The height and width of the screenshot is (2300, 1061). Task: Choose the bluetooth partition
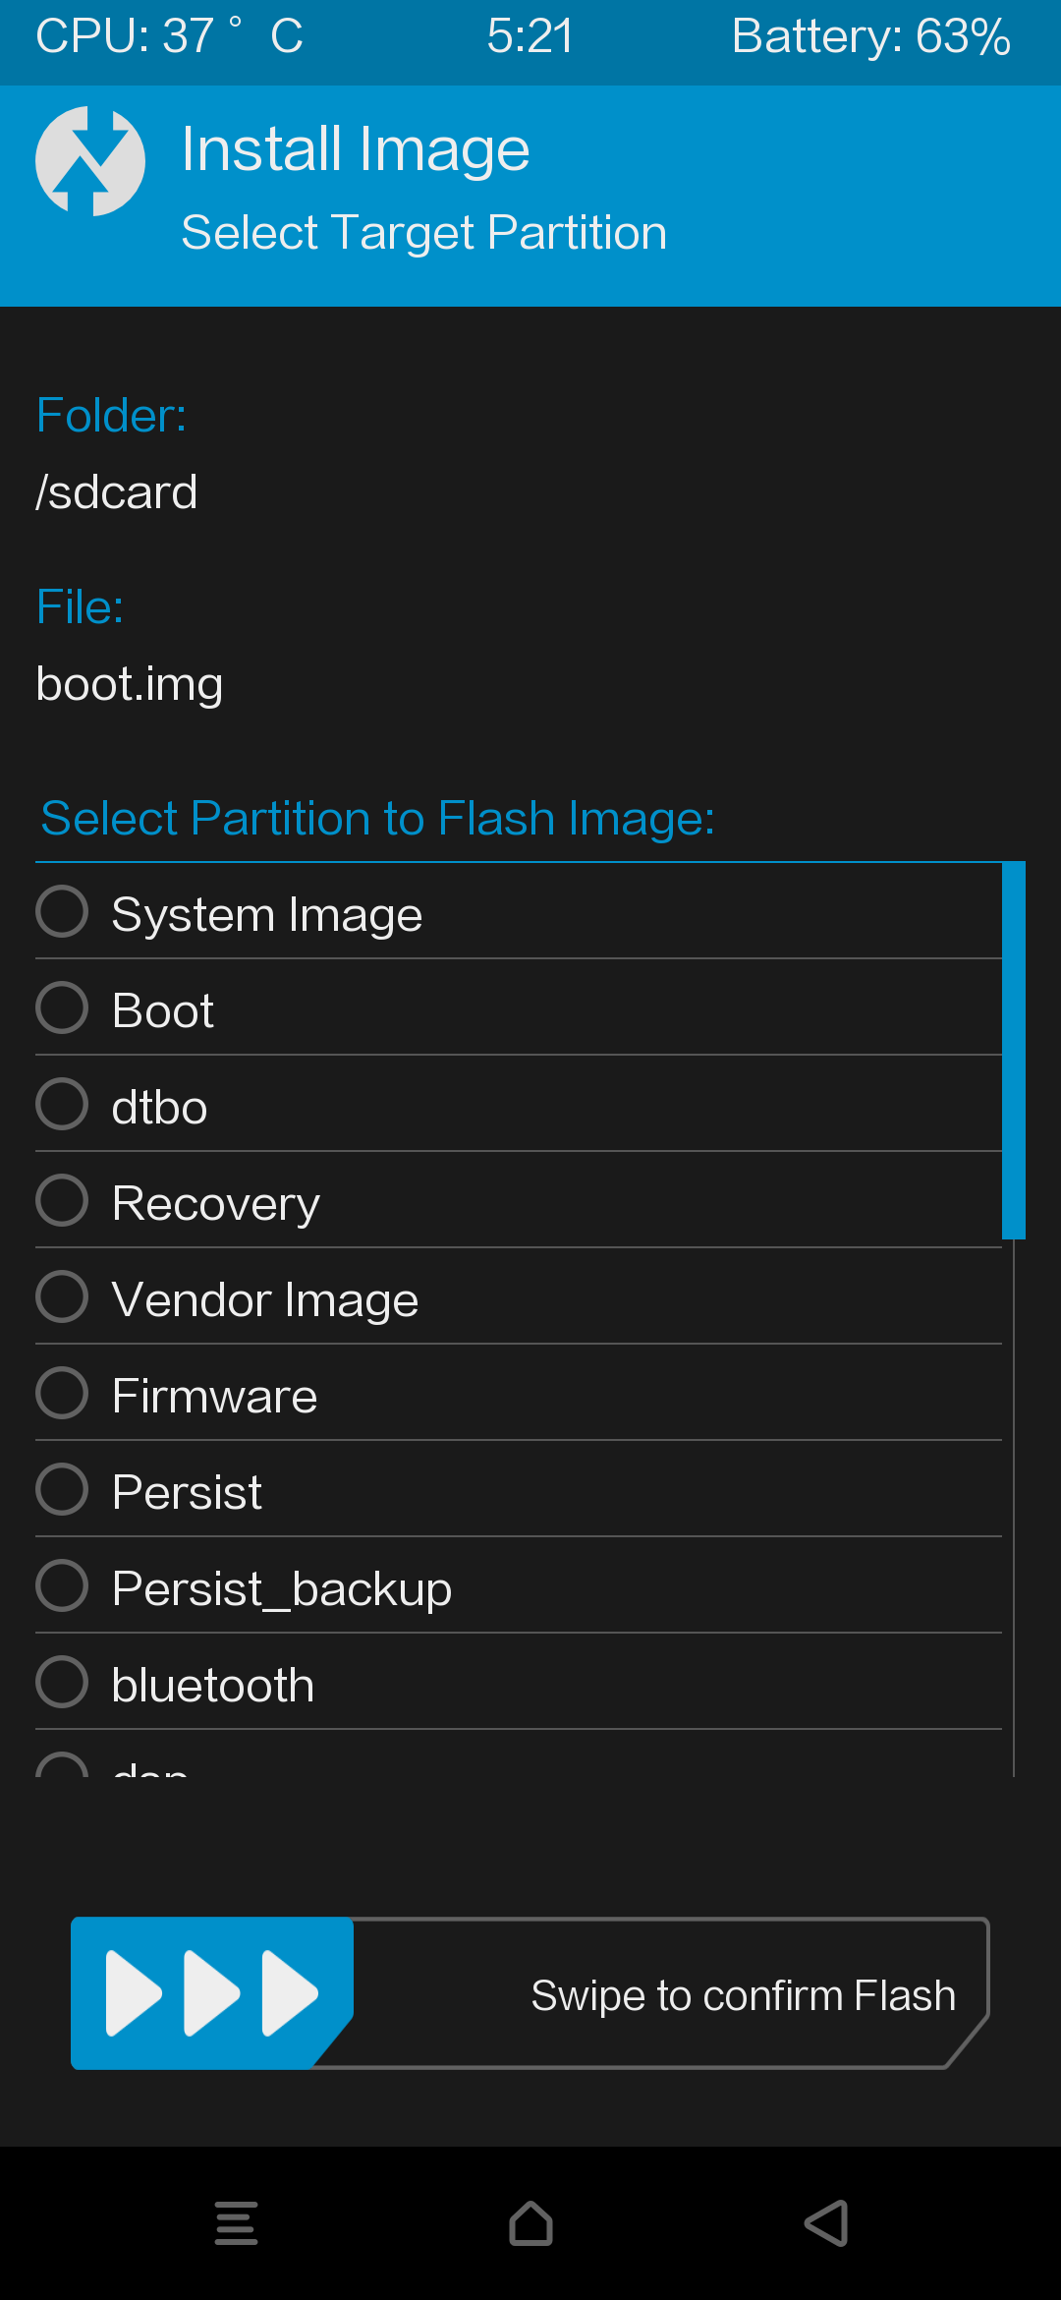click(519, 1682)
